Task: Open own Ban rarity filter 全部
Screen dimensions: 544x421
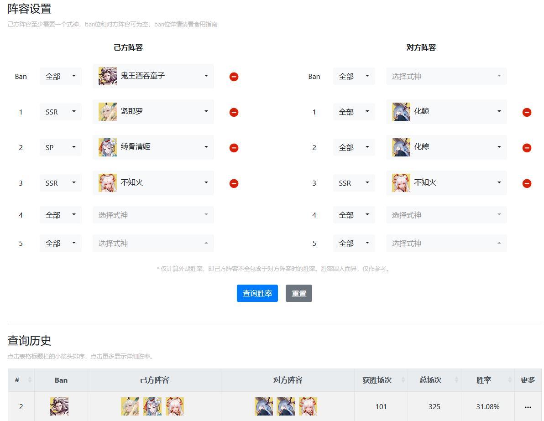Action: click(x=60, y=76)
